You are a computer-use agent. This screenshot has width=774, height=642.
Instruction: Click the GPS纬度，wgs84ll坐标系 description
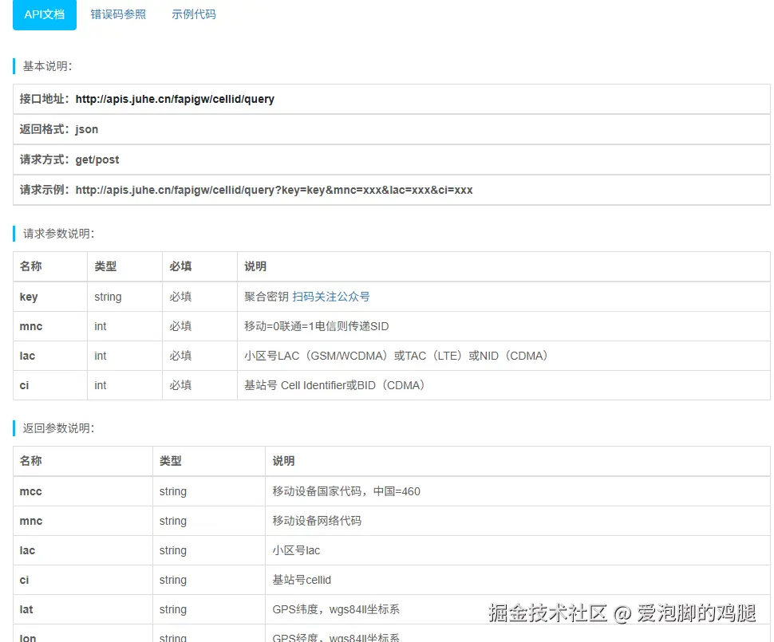[x=336, y=609]
